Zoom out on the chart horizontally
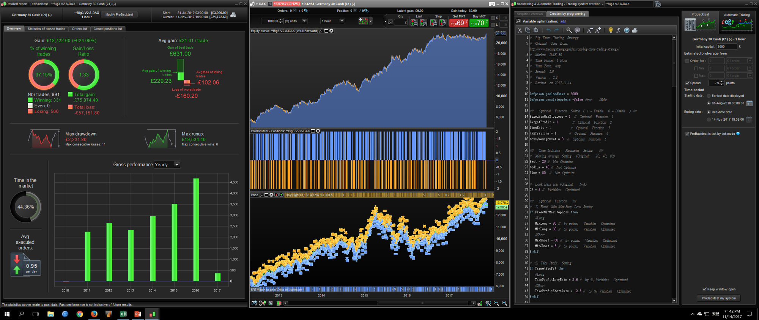 [x=496, y=303]
